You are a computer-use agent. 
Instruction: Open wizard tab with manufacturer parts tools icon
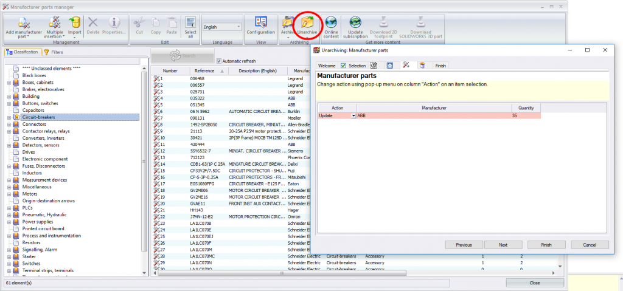406,66
